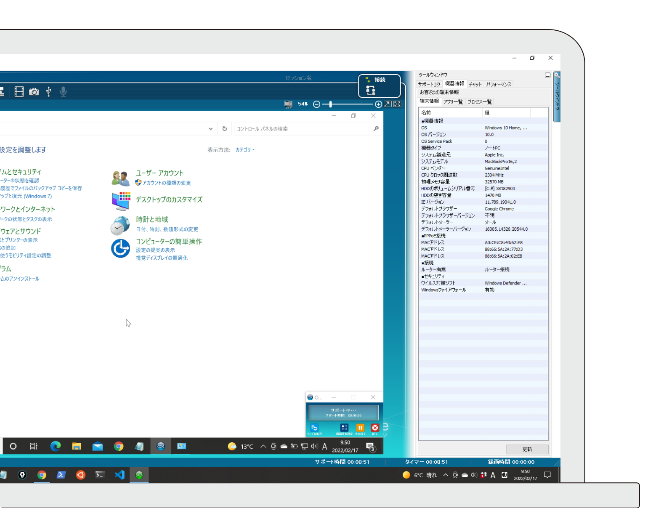Take a screenshot with the camera icon

(x=34, y=92)
